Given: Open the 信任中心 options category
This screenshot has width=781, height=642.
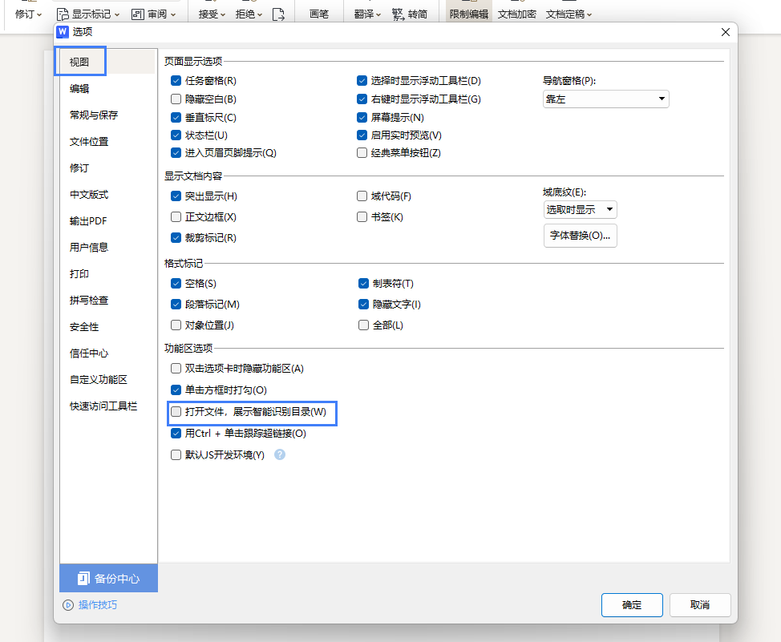Looking at the screenshot, I should (89, 353).
